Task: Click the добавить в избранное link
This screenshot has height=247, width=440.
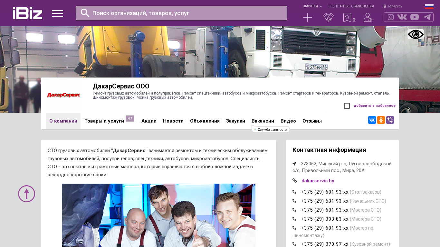Action: pyautogui.click(x=375, y=106)
